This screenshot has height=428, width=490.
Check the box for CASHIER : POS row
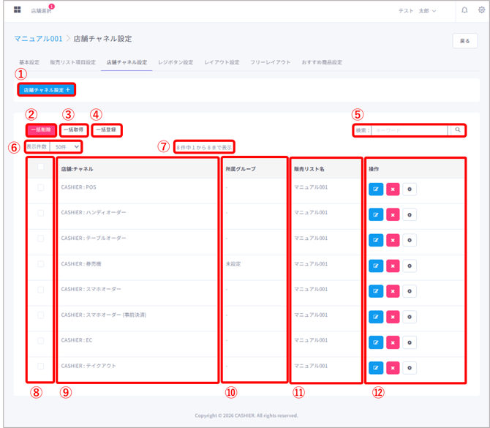pyautogui.click(x=41, y=188)
